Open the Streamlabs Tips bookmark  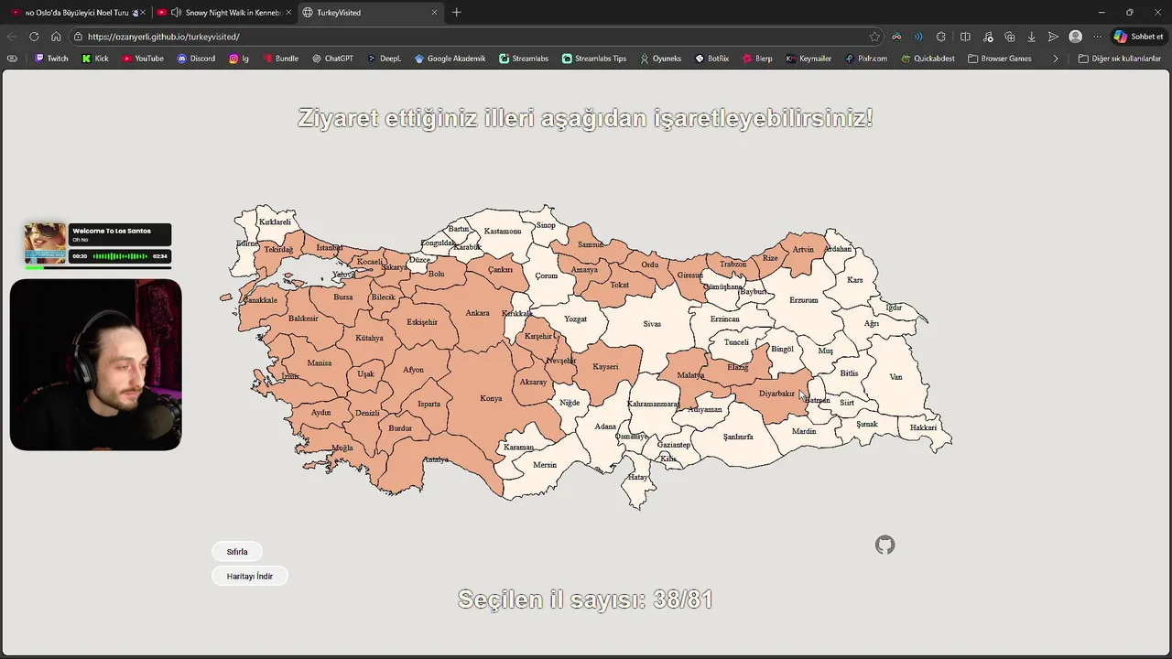594,59
